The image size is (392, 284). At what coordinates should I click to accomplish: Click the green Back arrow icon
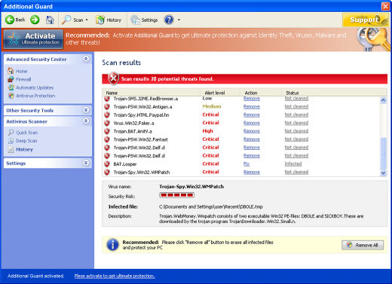tap(10, 20)
